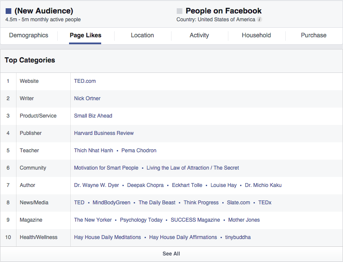Click the Health/Wellness category label
The image size is (343, 262).
click(39, 237)
